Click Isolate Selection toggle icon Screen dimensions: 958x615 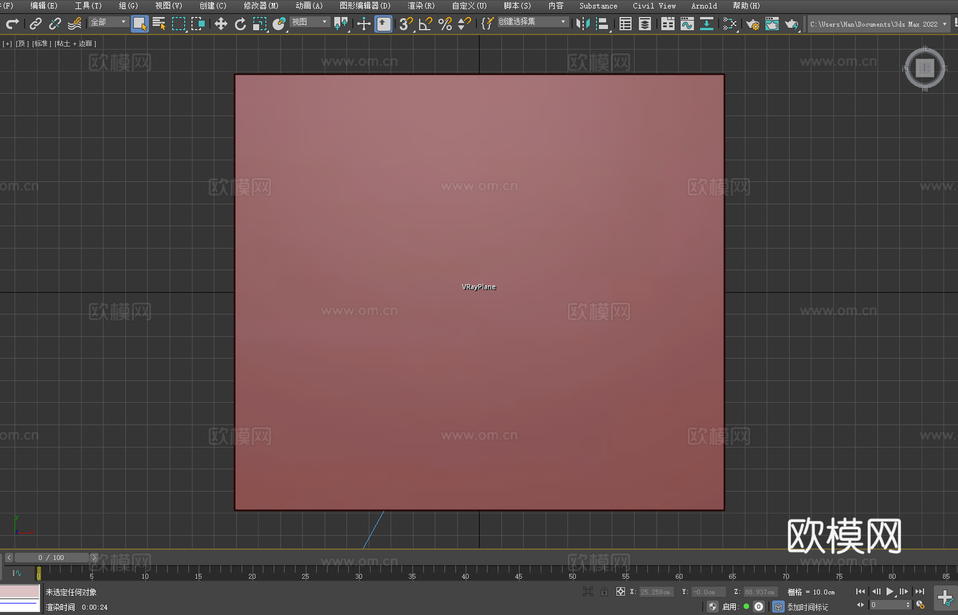[588, 591]
